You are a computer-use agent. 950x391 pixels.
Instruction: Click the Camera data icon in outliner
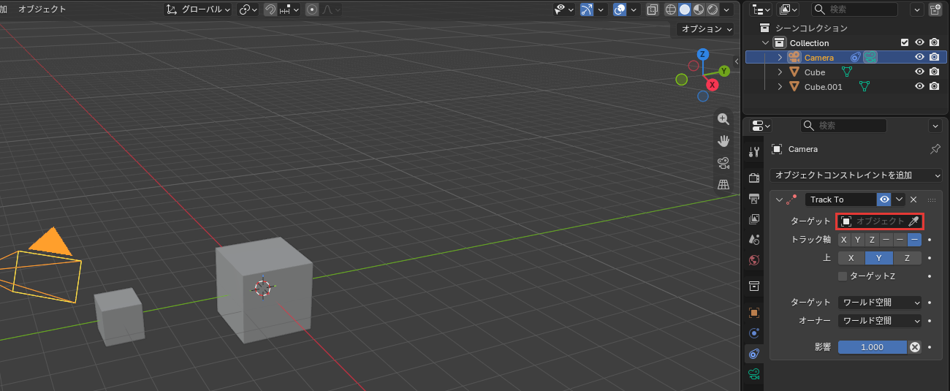(870, 57)
